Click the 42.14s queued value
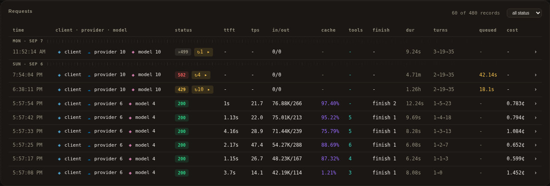This screenshot has width=550, height=186. 488,75
